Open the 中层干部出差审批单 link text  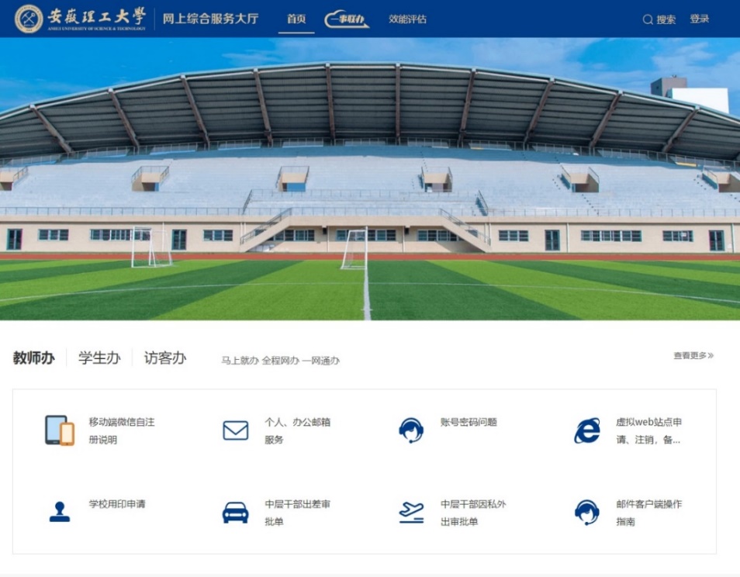point(297,513)
